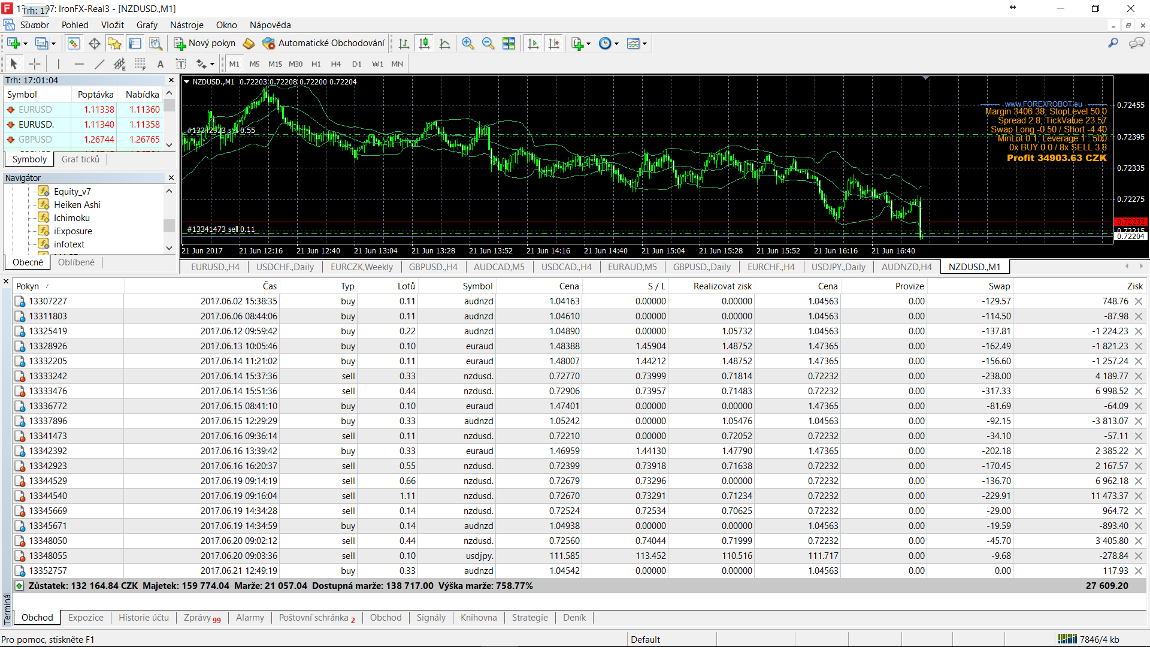Enable chart auto-scroll to latest bar
This screenshot has width=1150, height=647.
pos(533,43)
